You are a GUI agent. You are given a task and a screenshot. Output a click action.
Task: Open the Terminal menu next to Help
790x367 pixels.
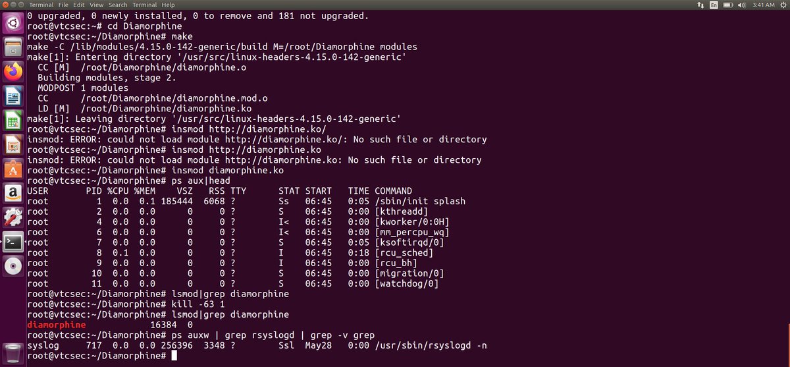[144, 5]
